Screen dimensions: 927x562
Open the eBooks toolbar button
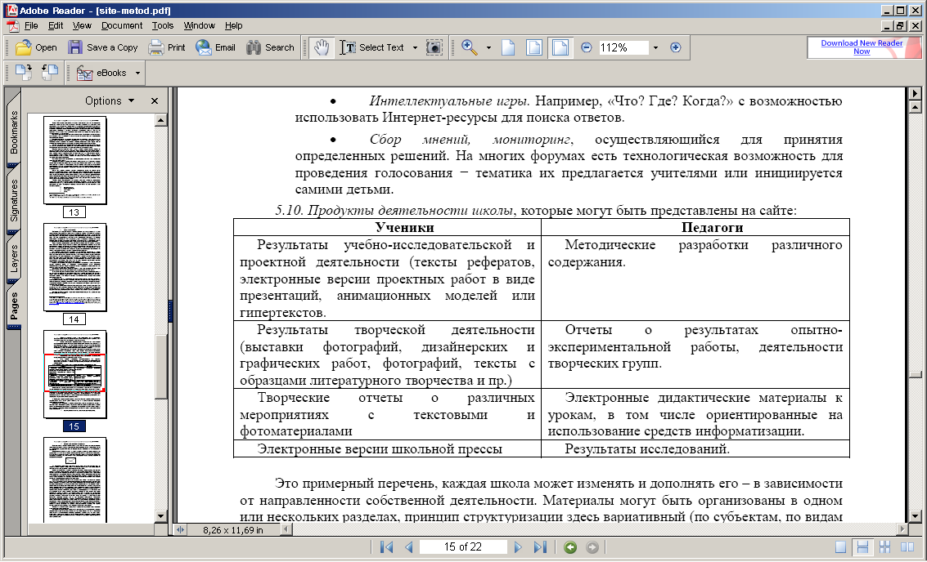[x=101, y=73]
